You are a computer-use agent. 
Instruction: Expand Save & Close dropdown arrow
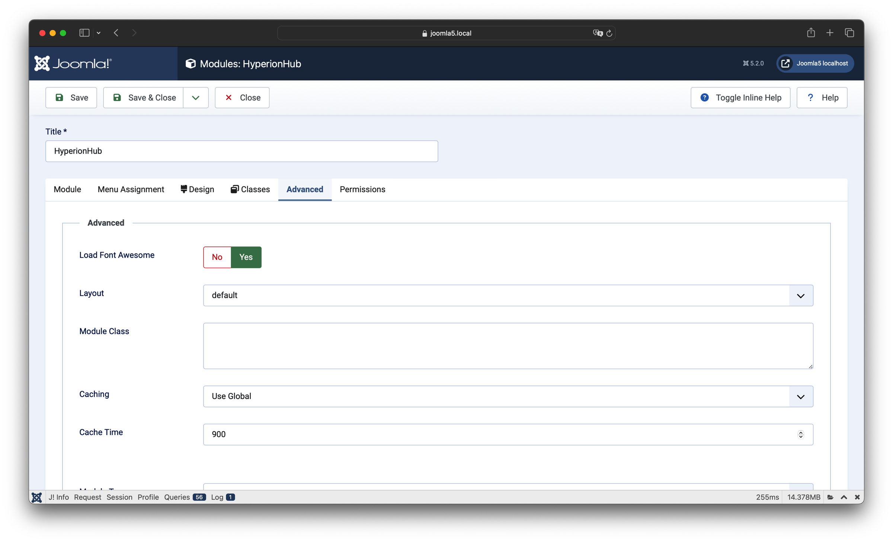196,98
